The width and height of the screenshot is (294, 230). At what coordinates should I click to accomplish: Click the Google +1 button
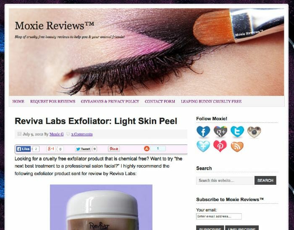[51, 149]
